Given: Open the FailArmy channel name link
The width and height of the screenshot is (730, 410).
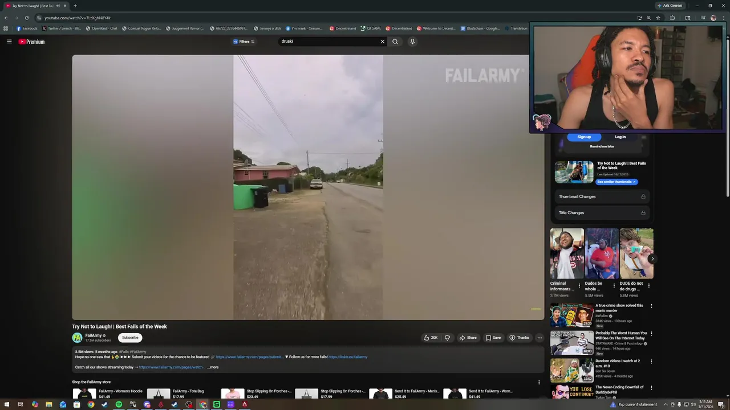Looking at the screenshot, I should coord(94,335).
